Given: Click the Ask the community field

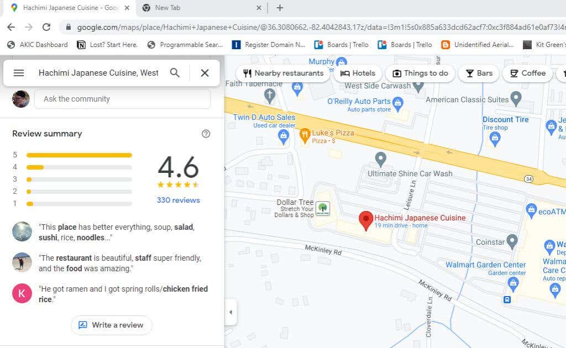Looking at the screenshot, I should 122,99.
